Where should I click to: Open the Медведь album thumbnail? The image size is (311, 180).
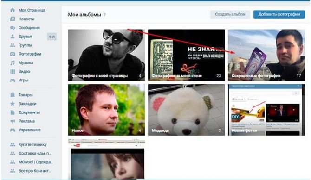187,110
